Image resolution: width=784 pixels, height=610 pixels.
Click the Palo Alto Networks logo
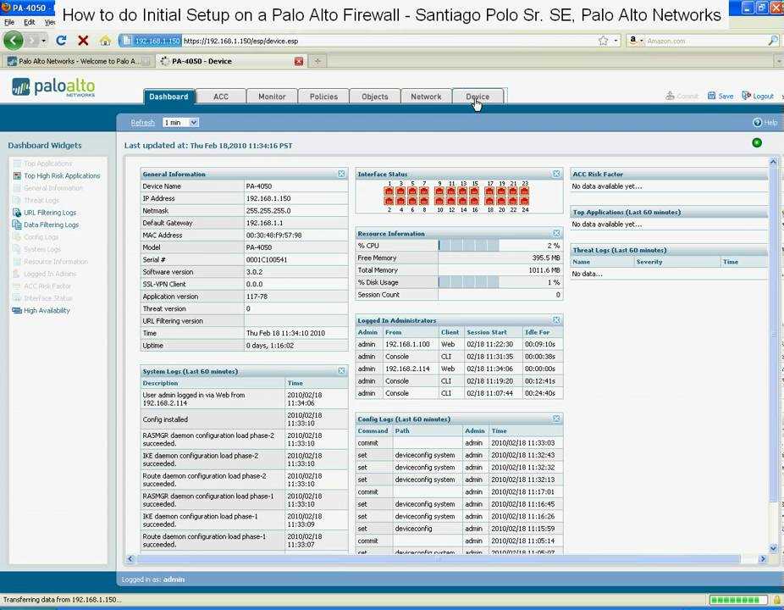pos(53,87)
